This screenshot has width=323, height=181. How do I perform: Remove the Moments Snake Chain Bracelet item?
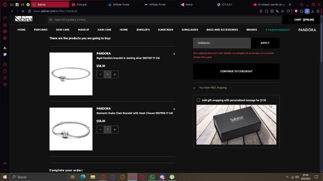click(x=174, y=109)
